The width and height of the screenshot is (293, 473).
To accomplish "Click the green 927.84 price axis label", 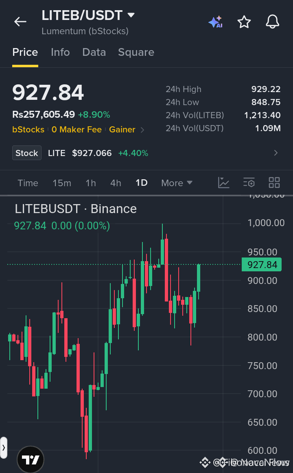I will pyautogui.click(x=262, y=264).
